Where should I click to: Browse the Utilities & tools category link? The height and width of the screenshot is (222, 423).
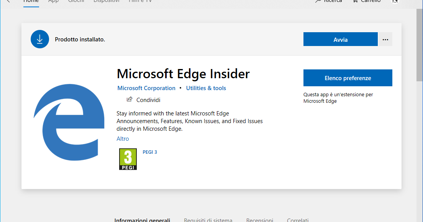coord(206,88)
